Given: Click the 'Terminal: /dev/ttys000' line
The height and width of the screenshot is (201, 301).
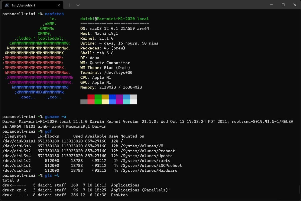Looking at the screenshot, I should point(106,72).
